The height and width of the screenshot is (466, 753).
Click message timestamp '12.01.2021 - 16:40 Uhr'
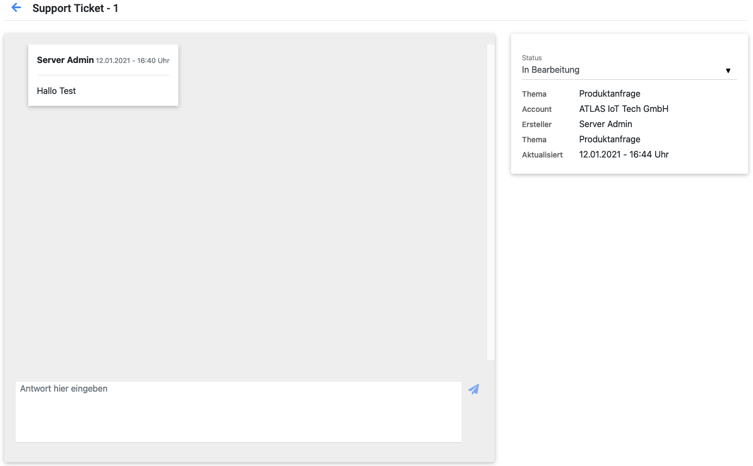pos(133,61)
